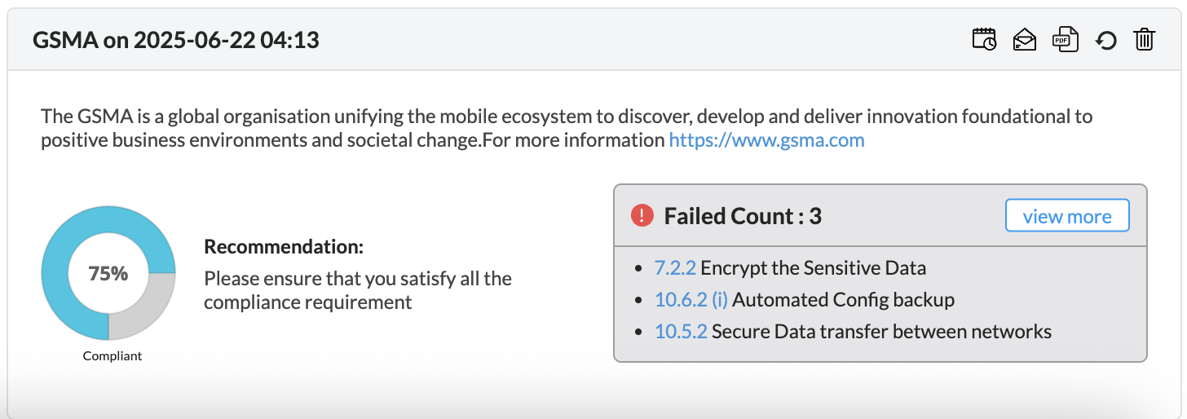
Task: Delete the GSMA report via trash icon
Action: [1144, 39]
